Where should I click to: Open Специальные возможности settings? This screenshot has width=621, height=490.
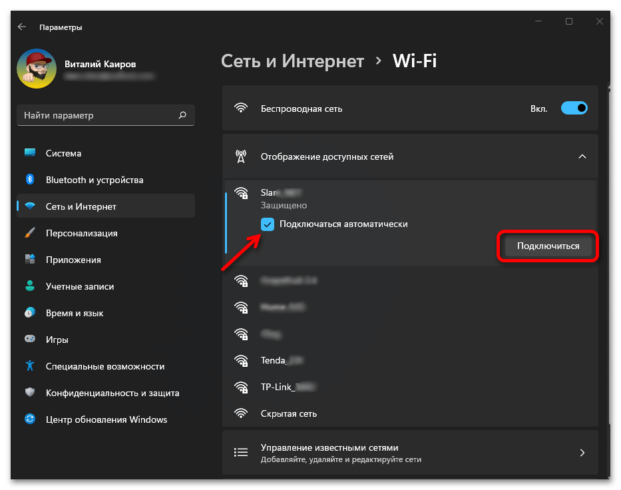tap(106, 366)
